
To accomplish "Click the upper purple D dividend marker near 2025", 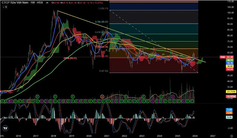I will coord(173,96).
